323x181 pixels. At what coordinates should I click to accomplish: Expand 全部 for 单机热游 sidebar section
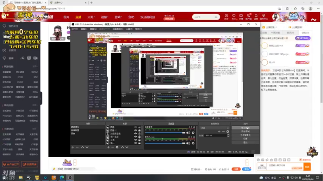(x=35, y=105)
